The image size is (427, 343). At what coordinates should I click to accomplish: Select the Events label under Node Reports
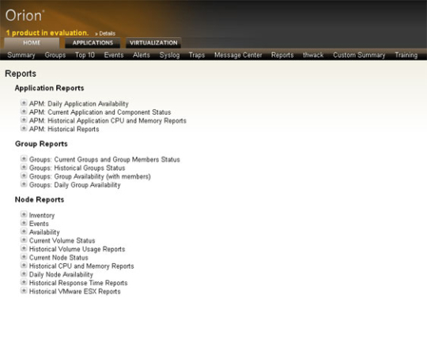(39, 224)
